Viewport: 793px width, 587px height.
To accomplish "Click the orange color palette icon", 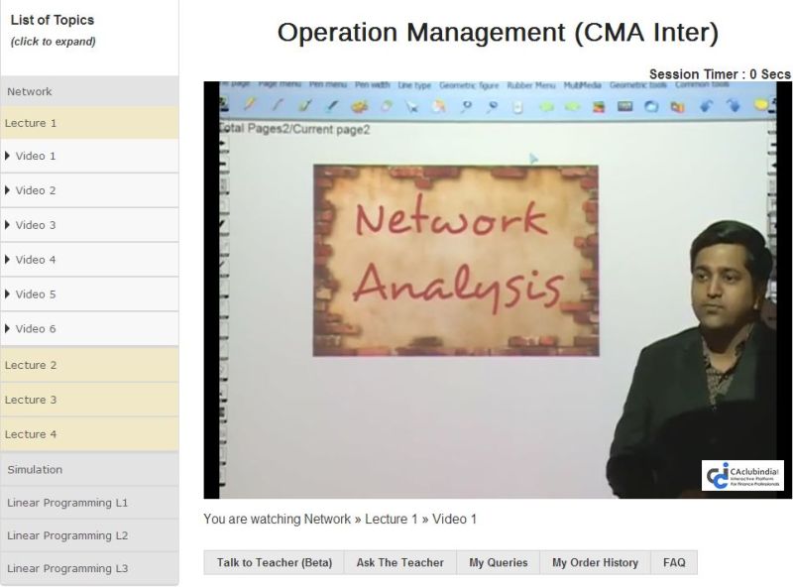I will coord(359,105).
